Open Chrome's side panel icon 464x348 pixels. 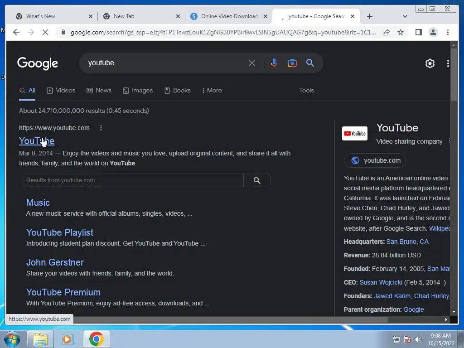point(418,32)
